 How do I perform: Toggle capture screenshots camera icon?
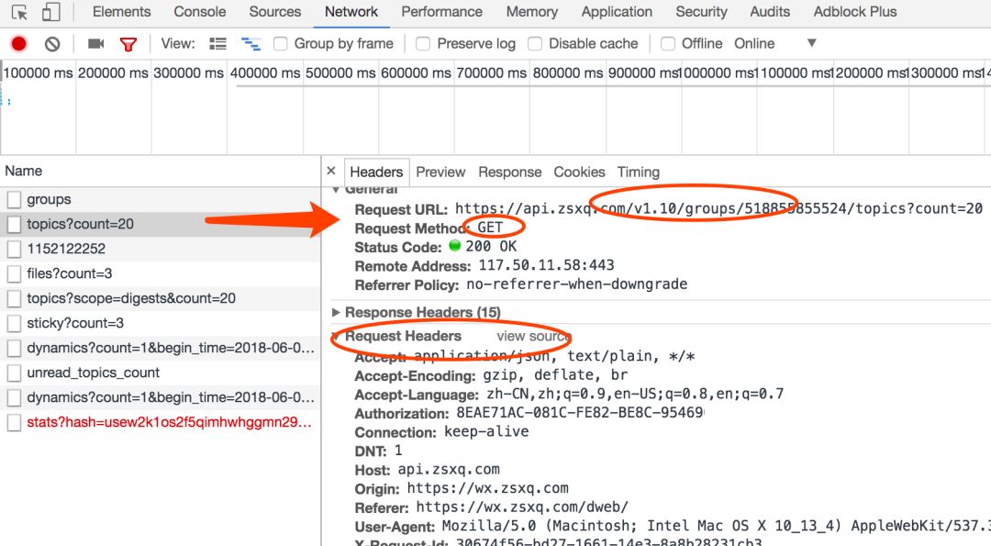96,44
